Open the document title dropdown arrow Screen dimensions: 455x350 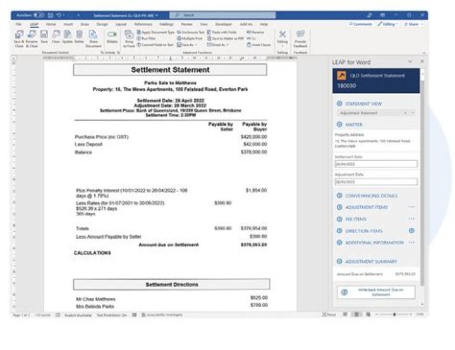157,15
